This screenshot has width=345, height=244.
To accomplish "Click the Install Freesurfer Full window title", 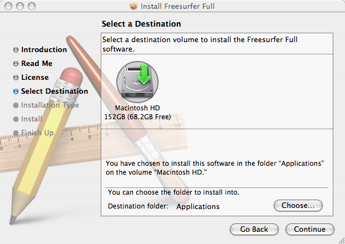I will point(178,7).
